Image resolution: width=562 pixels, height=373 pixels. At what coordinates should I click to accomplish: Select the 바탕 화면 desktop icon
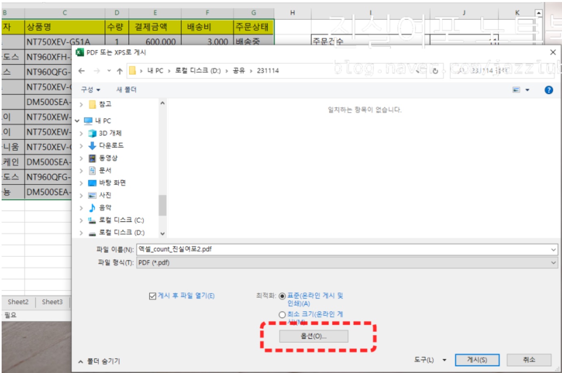(x=92, y=183)
